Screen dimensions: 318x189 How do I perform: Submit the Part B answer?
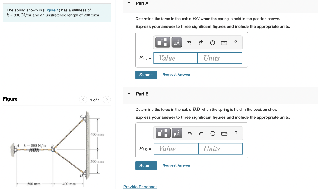[x=146, y=165]
